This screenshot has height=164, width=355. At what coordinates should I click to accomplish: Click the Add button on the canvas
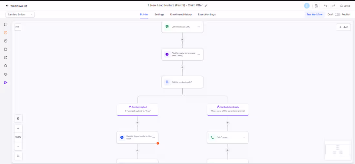tap(343, 27)
